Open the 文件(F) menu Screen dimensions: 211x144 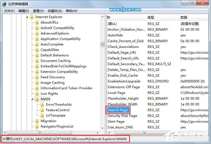[x=9, y=11]
